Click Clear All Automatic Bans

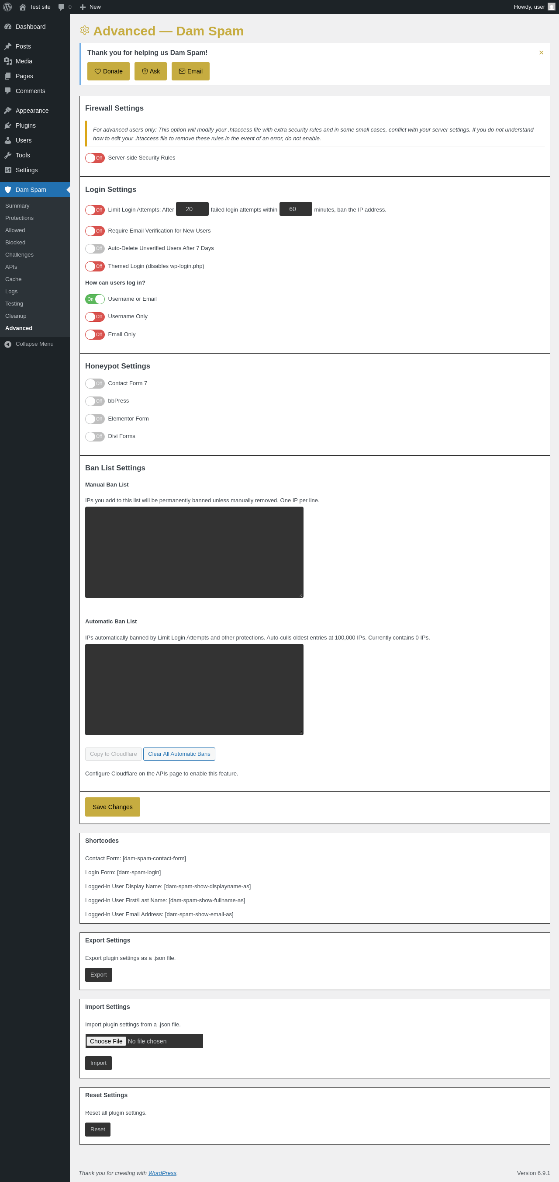point(179,754)
